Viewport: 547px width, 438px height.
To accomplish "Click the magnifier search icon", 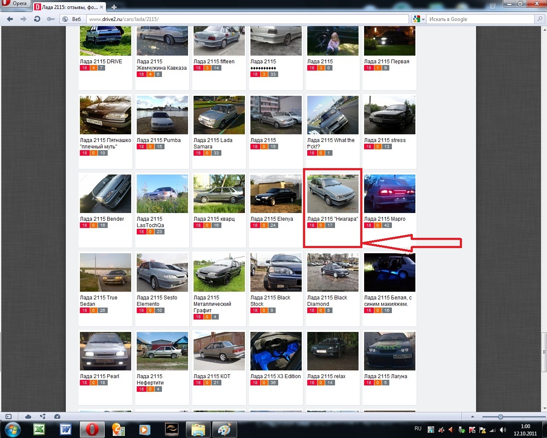I will [540, 19].
